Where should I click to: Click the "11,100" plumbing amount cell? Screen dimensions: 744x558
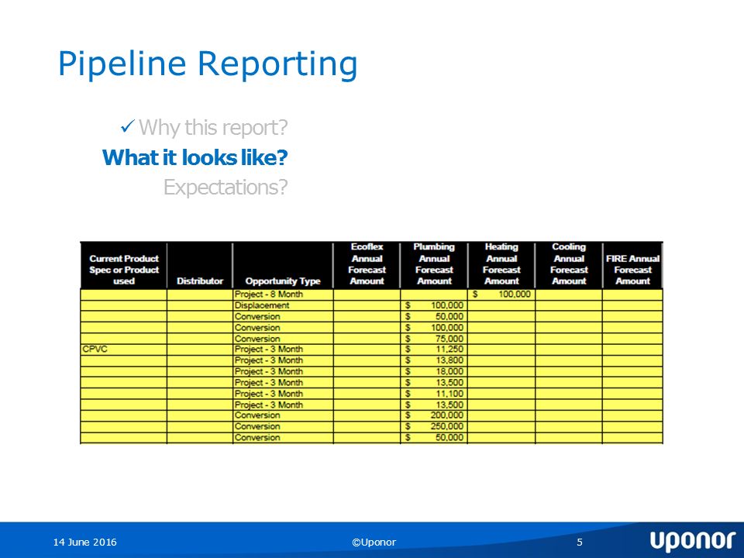(x=434, y=394)
